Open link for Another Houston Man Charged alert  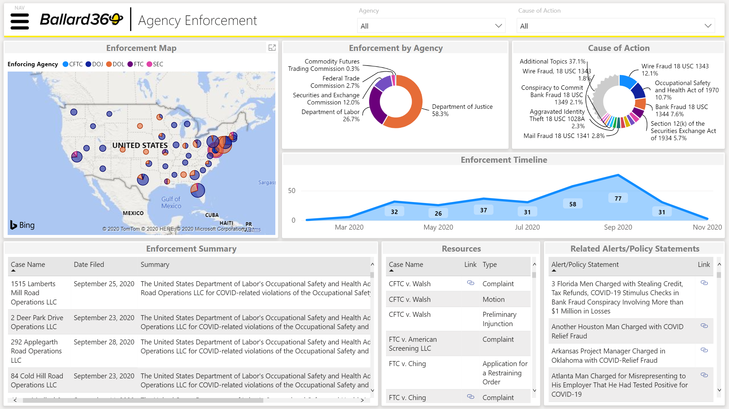point(704,326)
